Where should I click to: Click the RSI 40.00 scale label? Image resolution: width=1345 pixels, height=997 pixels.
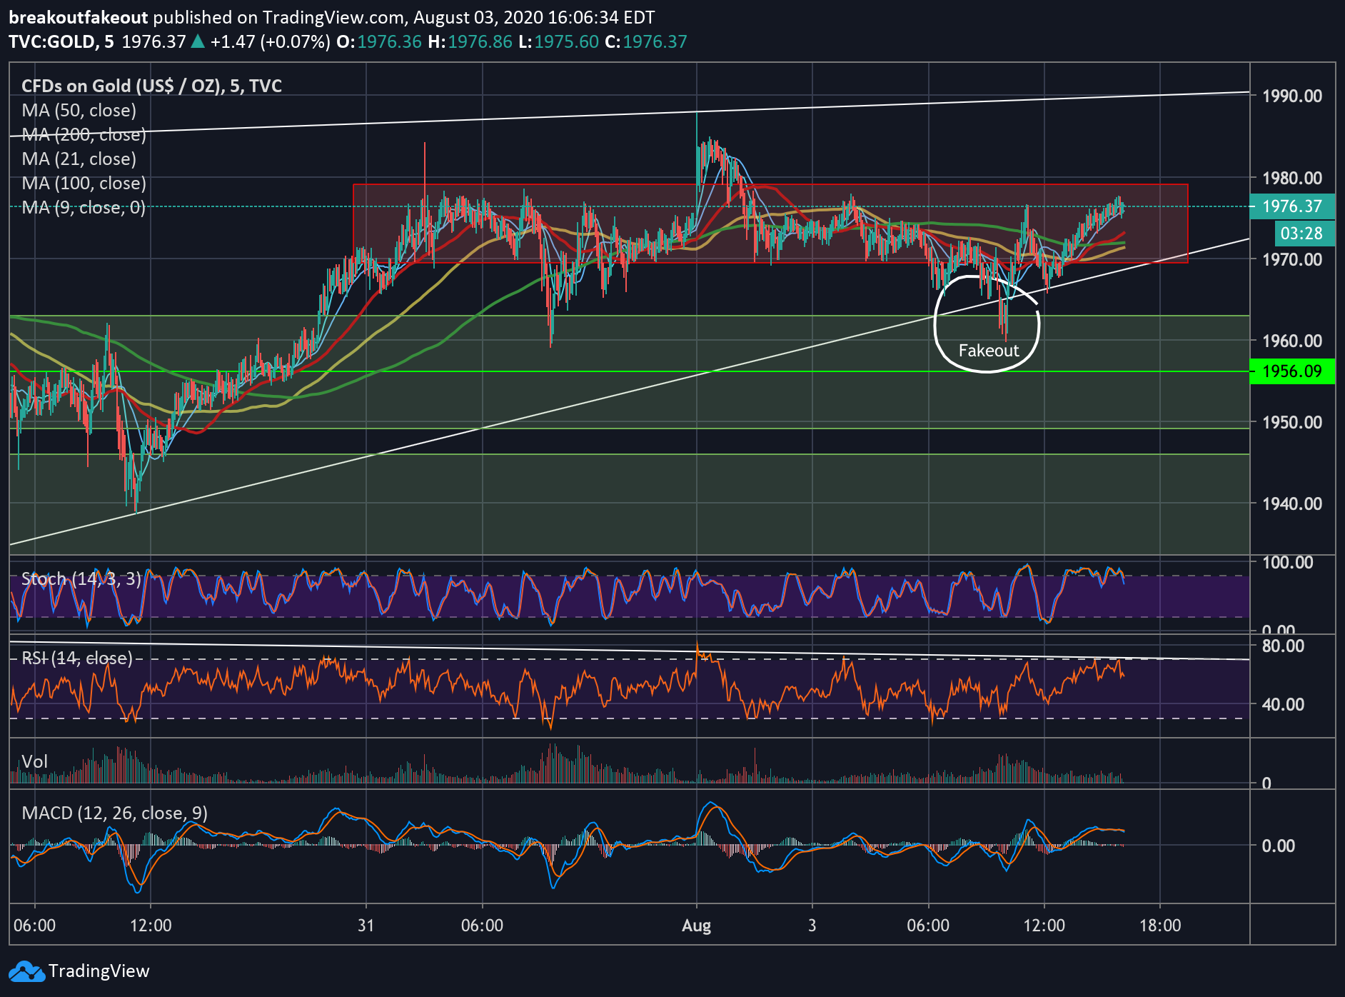[x=1283, y=705]
